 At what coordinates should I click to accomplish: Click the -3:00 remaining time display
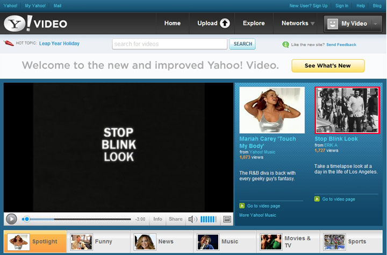pyautogui.click(x=140, y=219)
